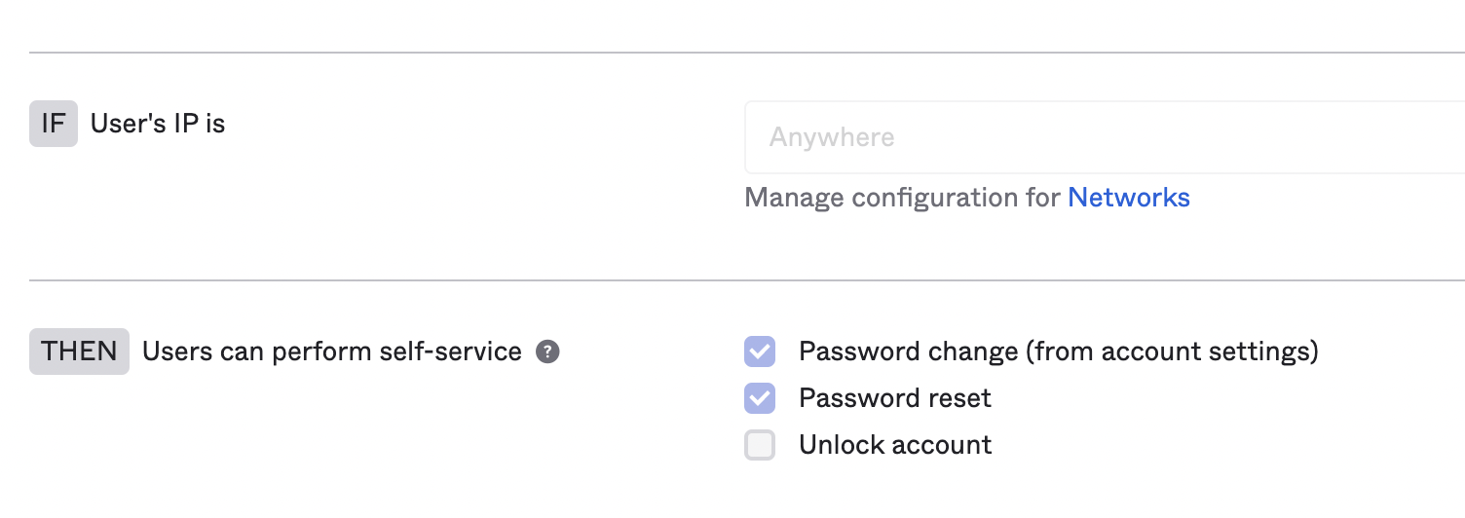
Task: Click the "User's IP is" label
Action: pyautogui.click(x=158, y=124)
